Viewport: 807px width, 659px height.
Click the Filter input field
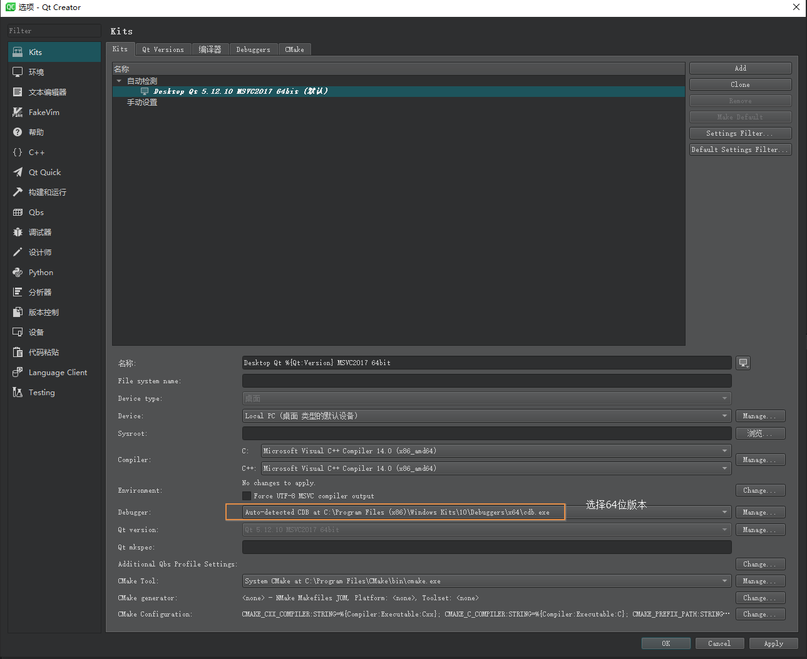click(x=53, y=30)
